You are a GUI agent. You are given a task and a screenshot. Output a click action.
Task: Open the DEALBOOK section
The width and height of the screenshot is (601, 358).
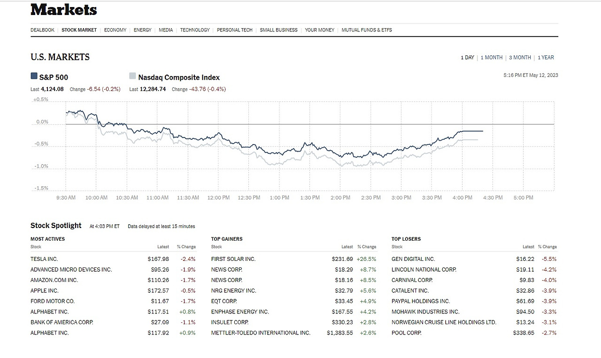[x=42, y=30]
